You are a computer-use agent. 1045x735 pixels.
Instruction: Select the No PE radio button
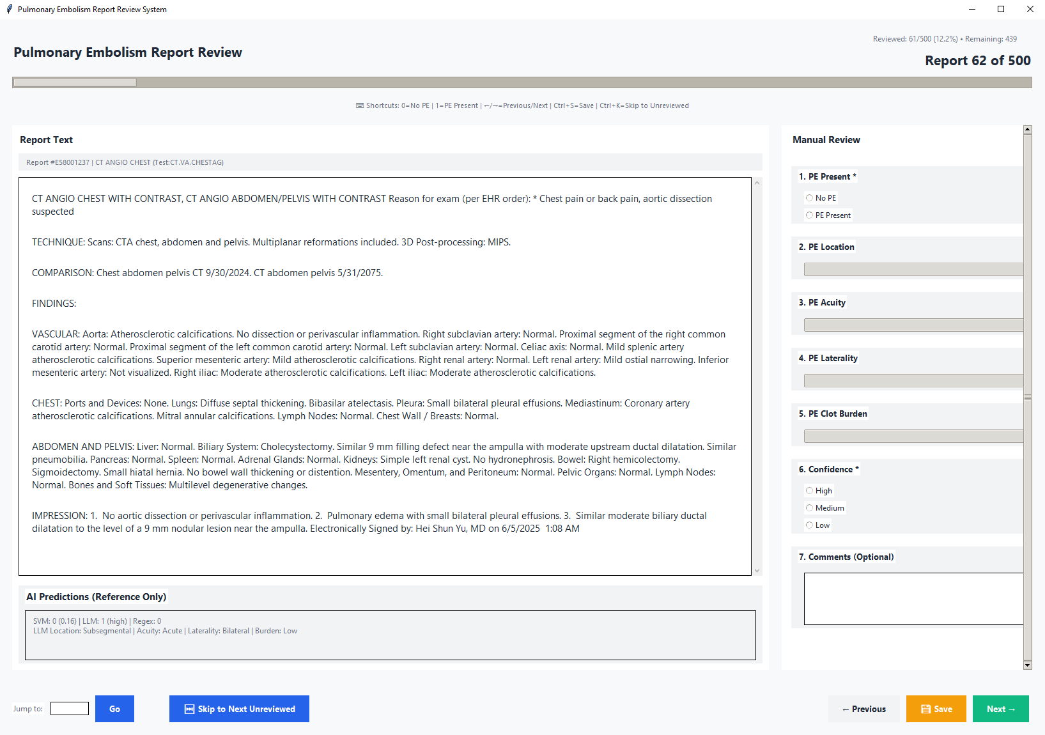pyautogui.click(x=810, y=198)
